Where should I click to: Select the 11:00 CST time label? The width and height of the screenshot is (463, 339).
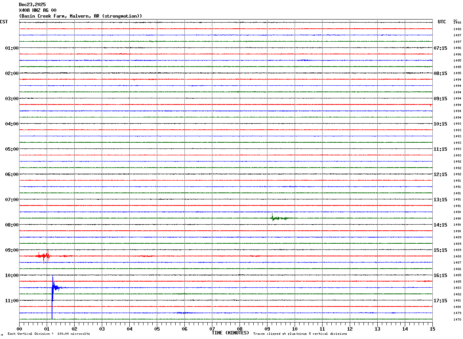(11, 301)
